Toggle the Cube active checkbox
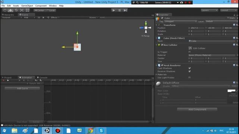The image size is (239, 134). (x=162, y=18)
